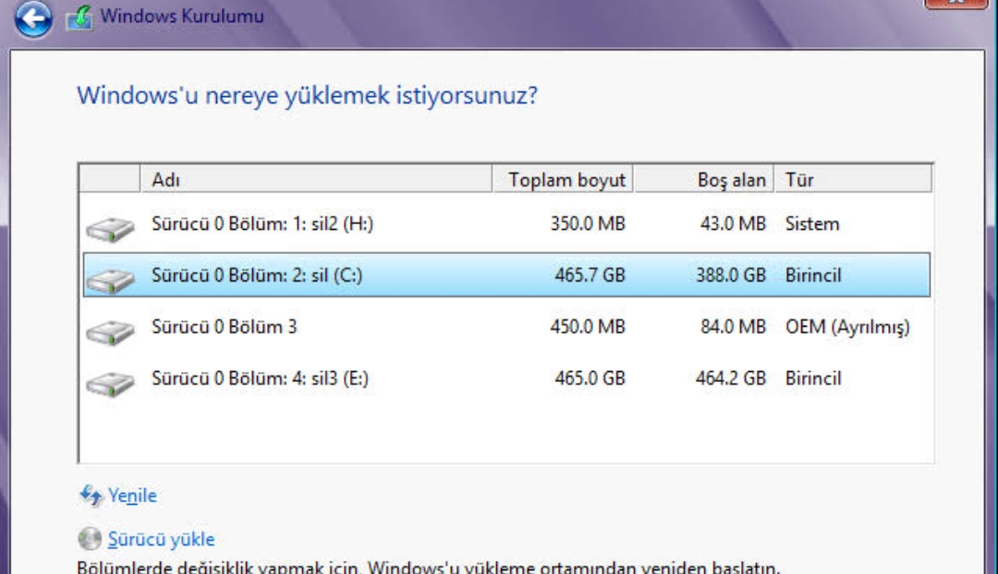
Task: Click the drive icon for Sürücü 0 Bölüm 3
Action: (x=111, y=332)
